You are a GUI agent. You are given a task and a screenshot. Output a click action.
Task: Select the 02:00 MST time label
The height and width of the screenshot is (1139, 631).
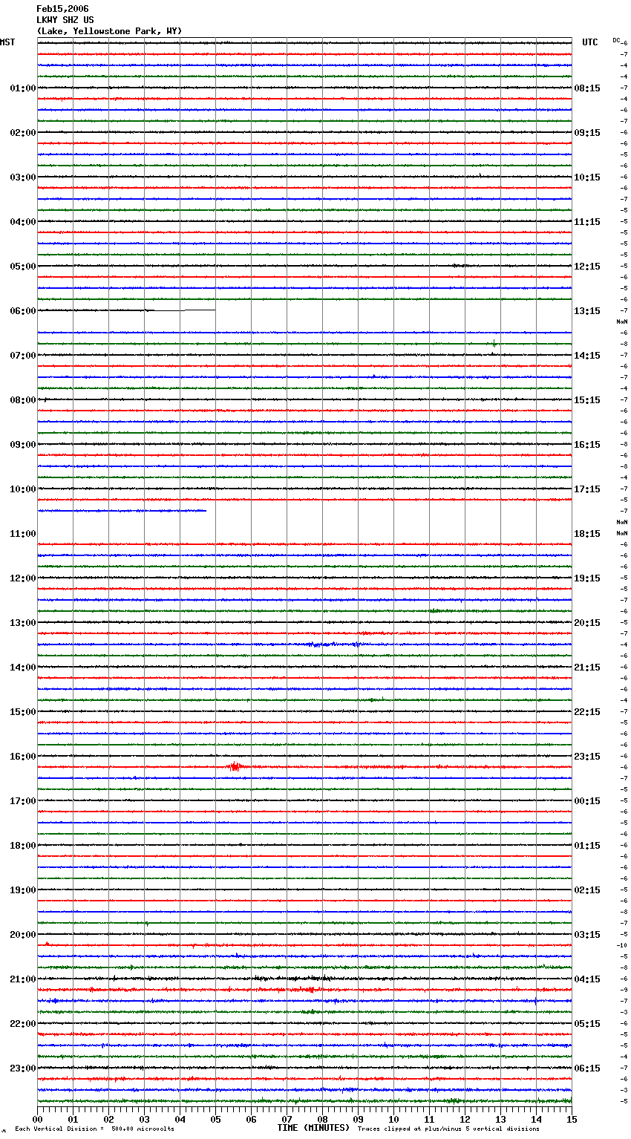[23, 133]
